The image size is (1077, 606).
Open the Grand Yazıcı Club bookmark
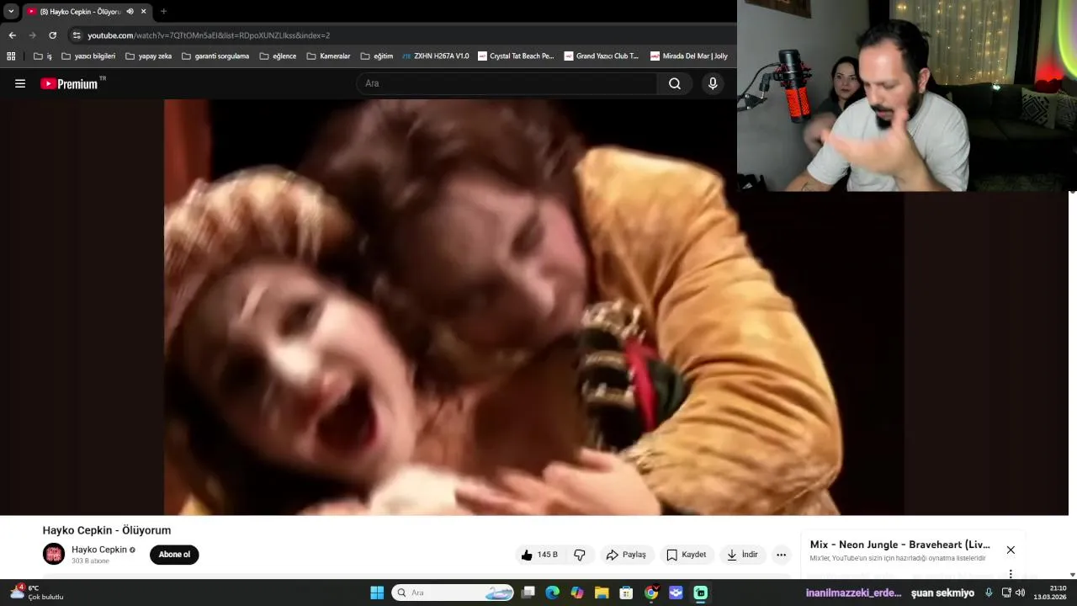[602, 56]
